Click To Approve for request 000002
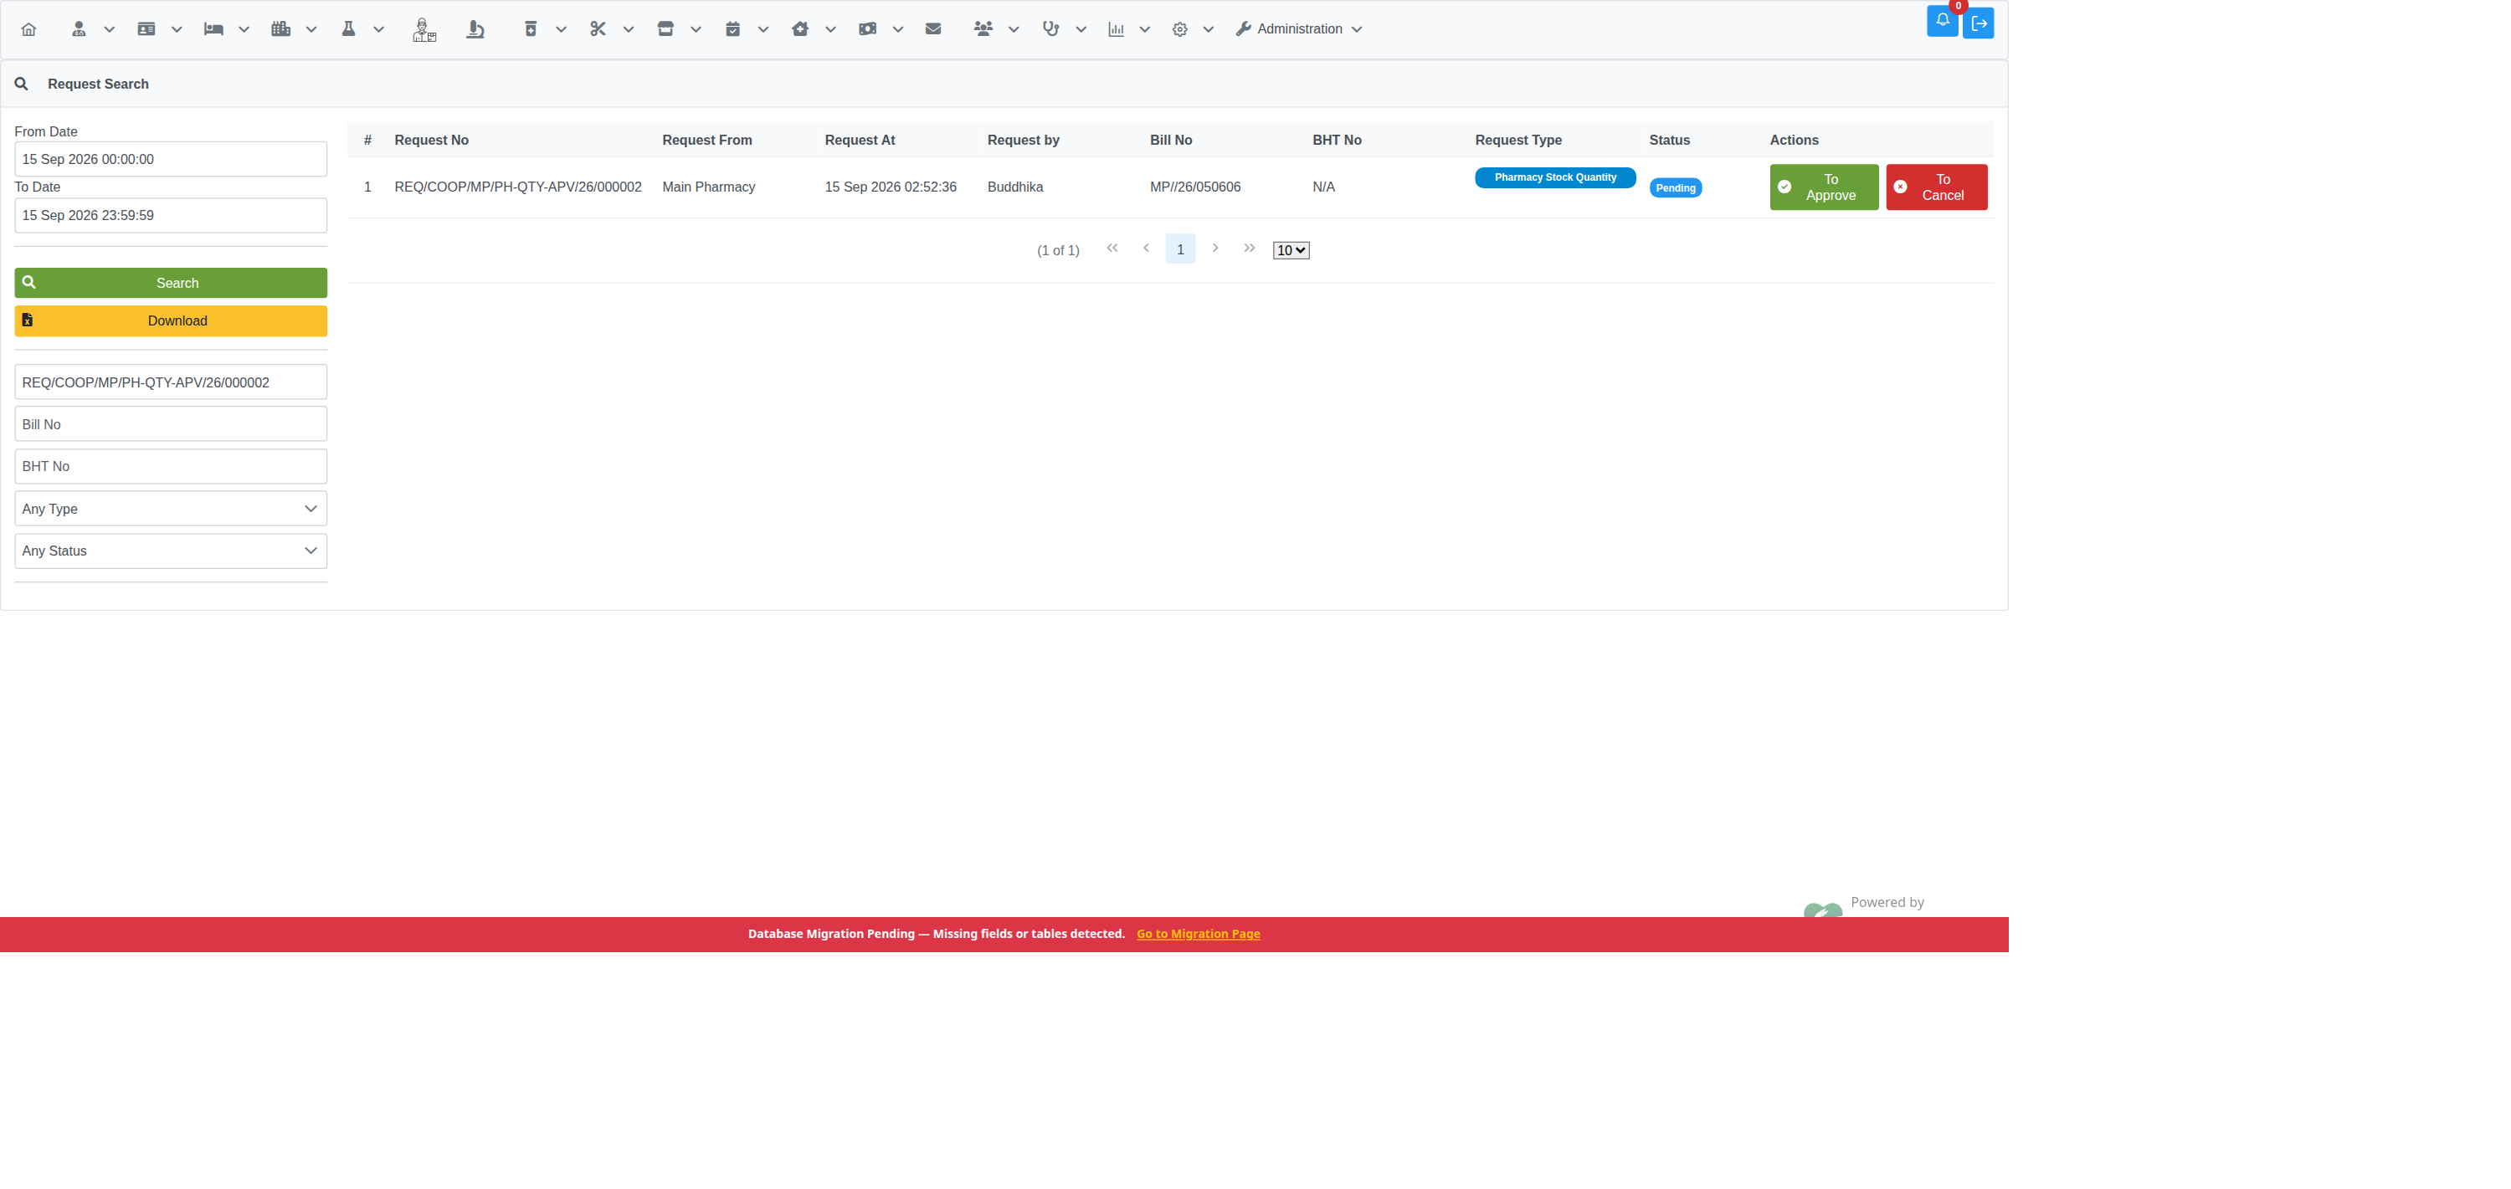Viewport: 2511px width, 1189px height. pyautogui.click(x=1824, y=187)
